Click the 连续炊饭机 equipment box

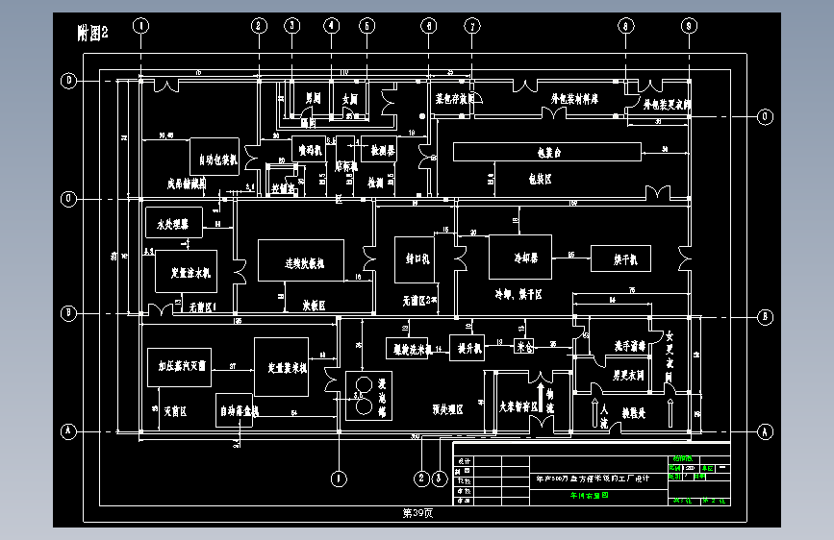301,260
